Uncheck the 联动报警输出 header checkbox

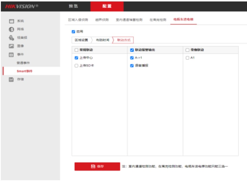(132, 50)
